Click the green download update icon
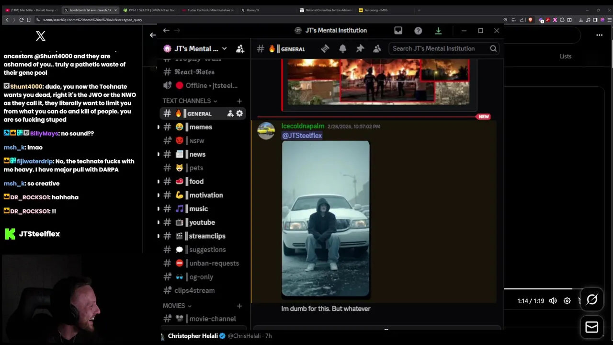The image size is (613, 345). pyautogui.click(x=438, y=30)
